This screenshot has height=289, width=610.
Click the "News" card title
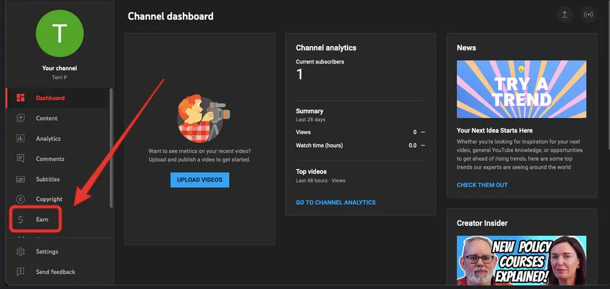(x=467, y=48)
